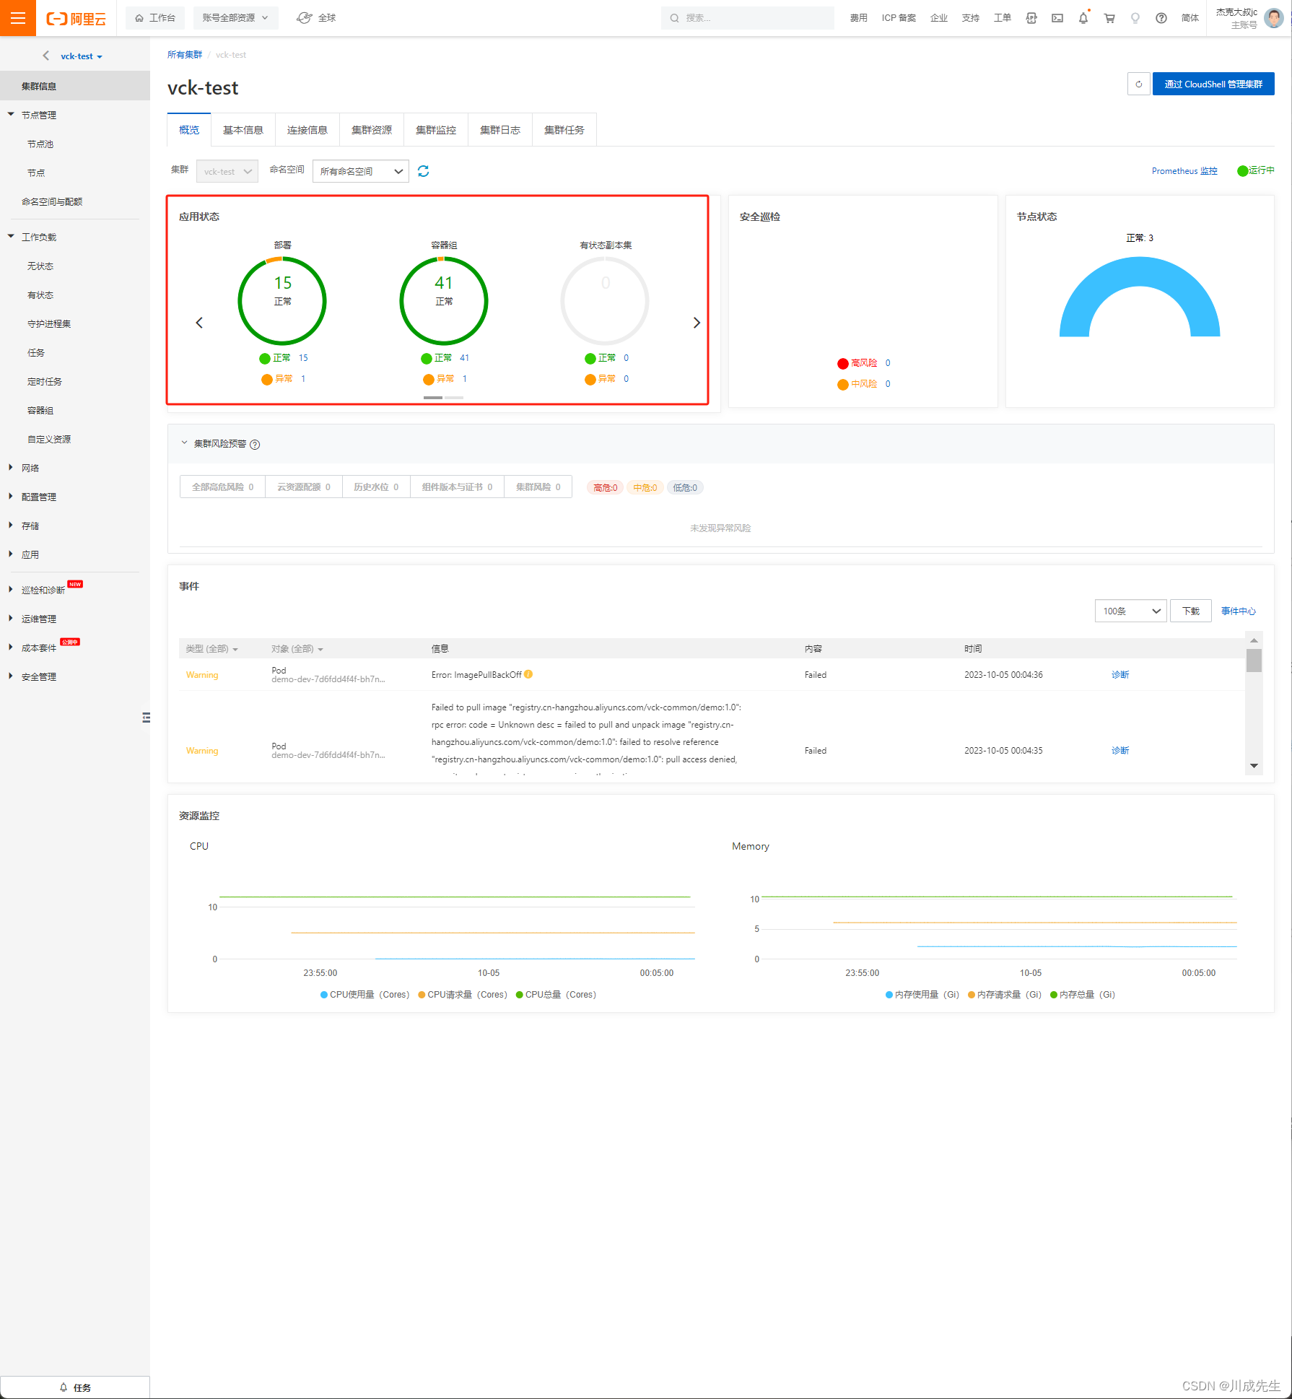The height and width of the screenshot is (1399, 1292).
Task: Filter events by 类型 (全部)
Action: [x=211, y=649]
